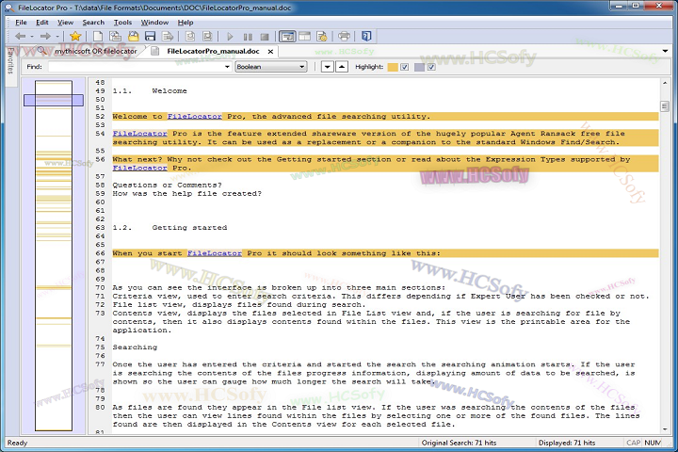Image resolution: width=678 pixels, height=452 pixels.
Task: Go forward with the right arrow toolbar icon
Action: (45, 37)
